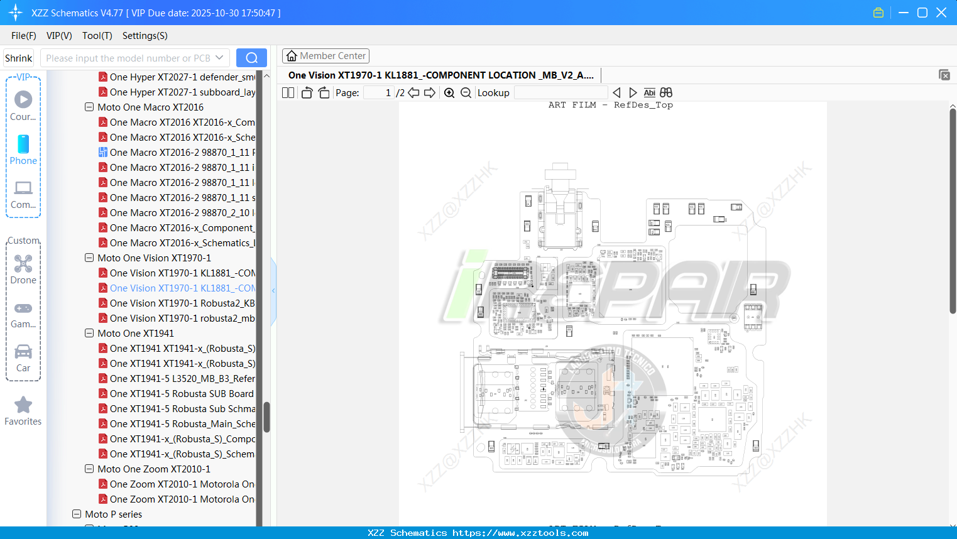Open the VIP(V) menu
The height and width of the screenshot is (539, 957).
pyautogui.click(x=58, y=36)
